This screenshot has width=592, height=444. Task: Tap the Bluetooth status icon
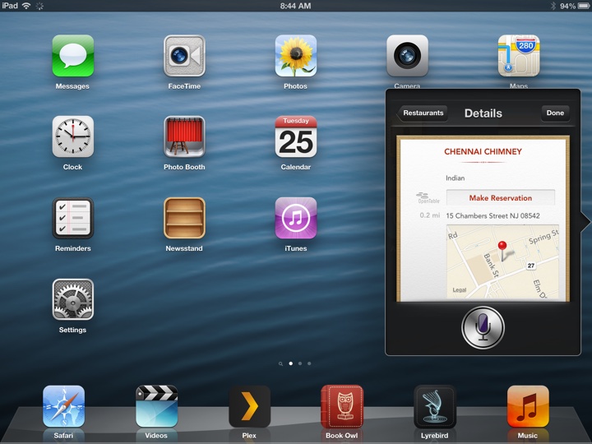(x=553, y=6)
